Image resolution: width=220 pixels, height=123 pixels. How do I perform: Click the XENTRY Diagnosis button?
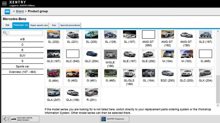coord(114,119)
